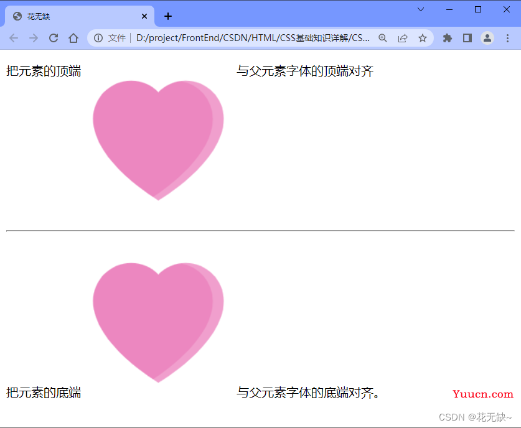This screenshot has width=521, height=428.
Task: Toggle the side panel icon
Action: (x=467, y=38)
